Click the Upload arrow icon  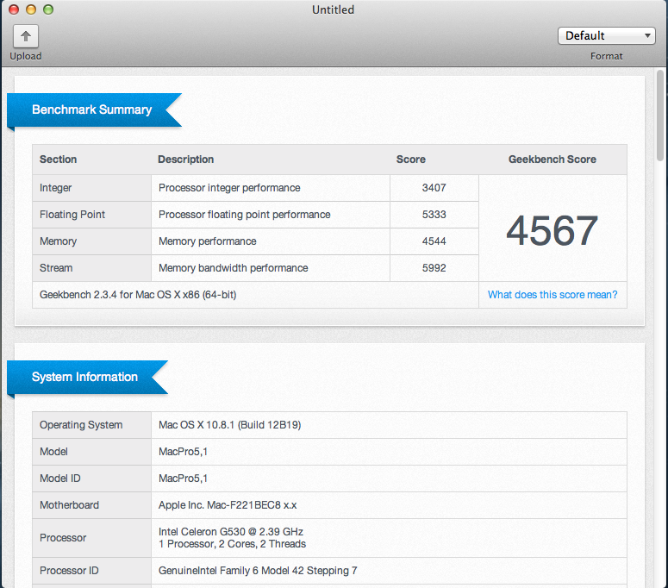click(x=26, y=36)
